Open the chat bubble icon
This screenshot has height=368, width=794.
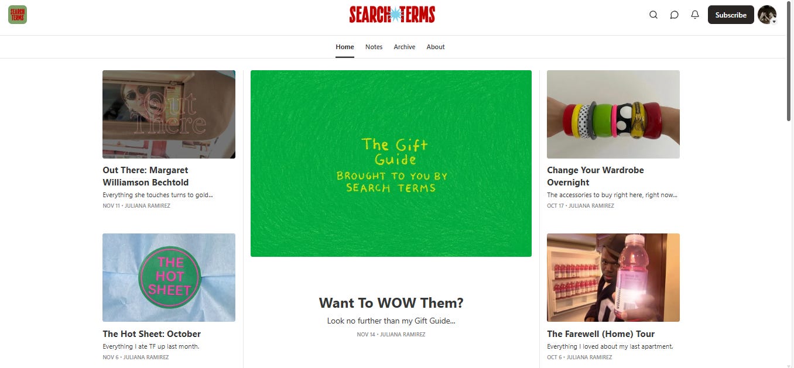674,15
